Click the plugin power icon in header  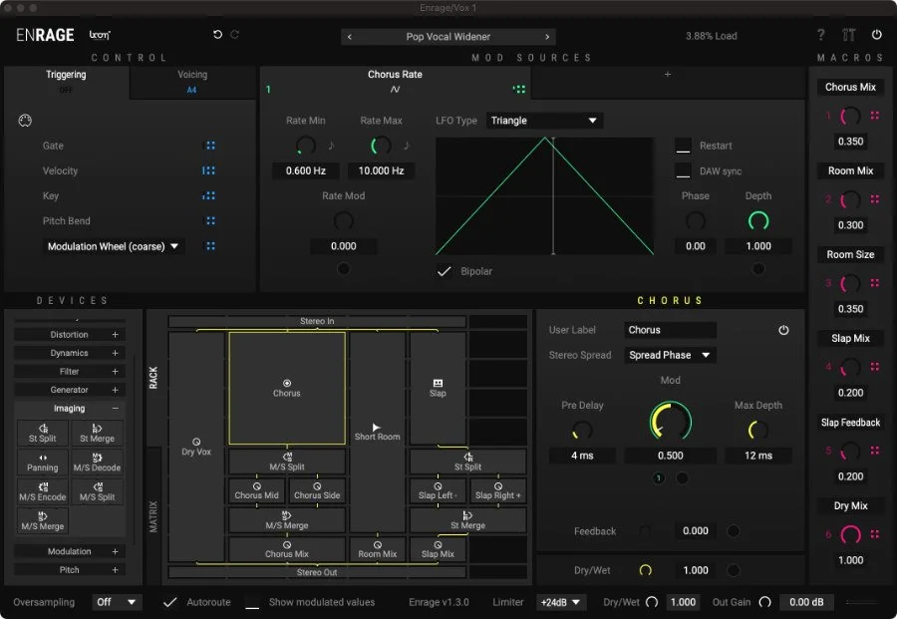(x=876, y=34)
